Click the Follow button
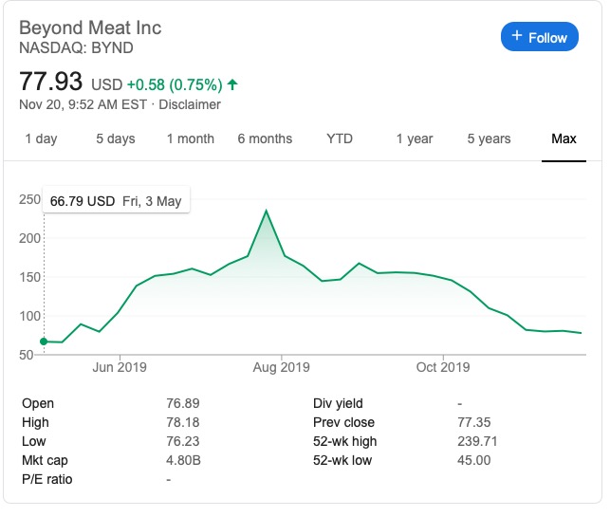 click(540, 37)
